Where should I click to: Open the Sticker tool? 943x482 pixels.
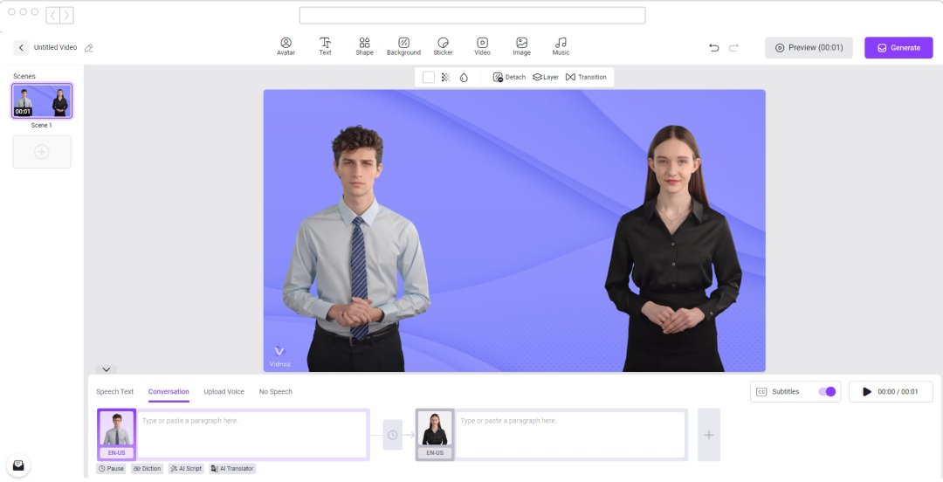(444, 46)
